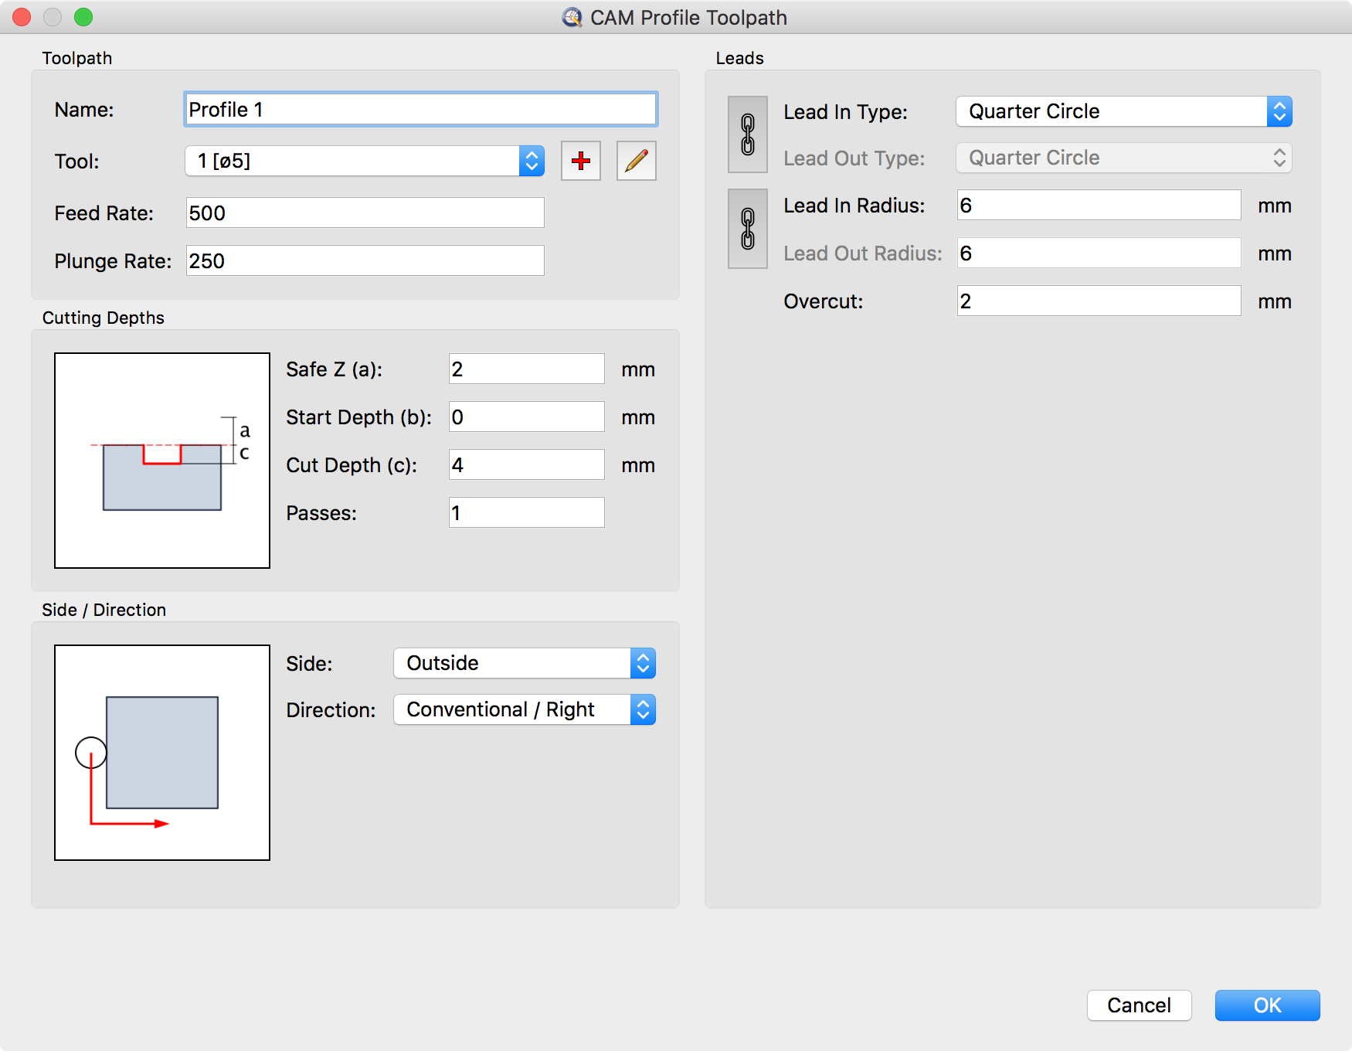
Task: Expand the Side dropdown set to Outside
Action: click(524, 663)
